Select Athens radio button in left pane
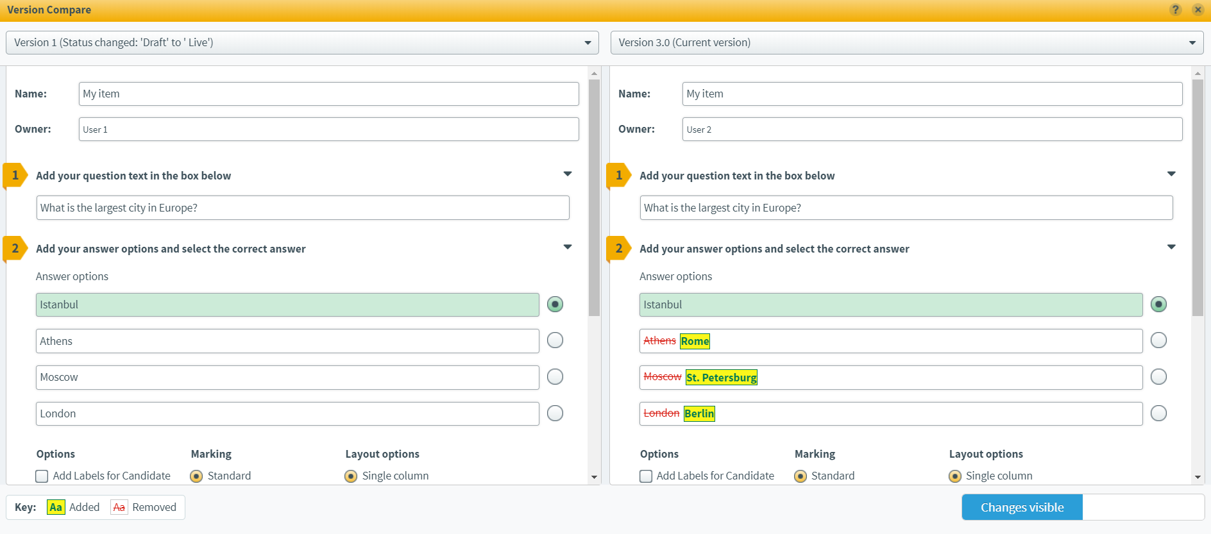The height and width of the screenshot is (534, 1211). click(x=555, y=340)
